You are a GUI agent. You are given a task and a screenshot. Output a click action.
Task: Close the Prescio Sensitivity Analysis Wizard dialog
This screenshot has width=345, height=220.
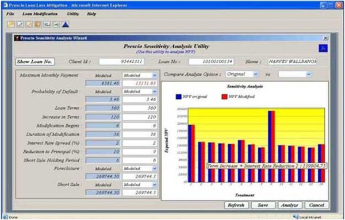pos(325,38)
